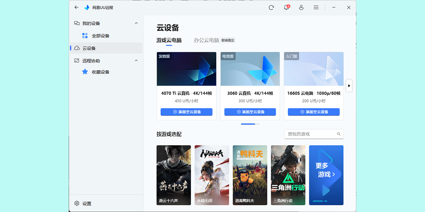The width and height of the screenshot is (425, 212).
Task: Click the cloud icon next to 云设备
Action: click(77, 48)
